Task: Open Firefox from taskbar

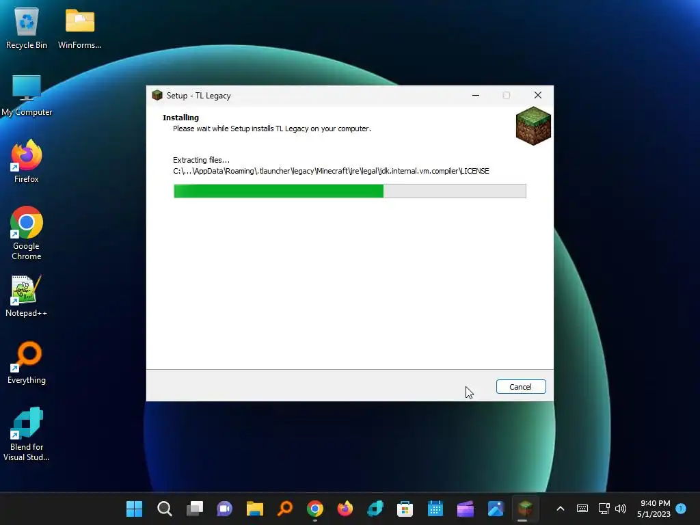Action: [x=345, y=509]
